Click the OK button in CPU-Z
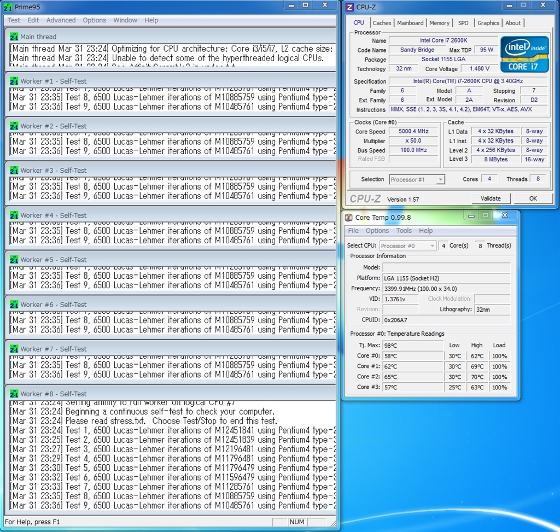The height and width of the screenshot is (532, 560). click(x=533, y=198)
